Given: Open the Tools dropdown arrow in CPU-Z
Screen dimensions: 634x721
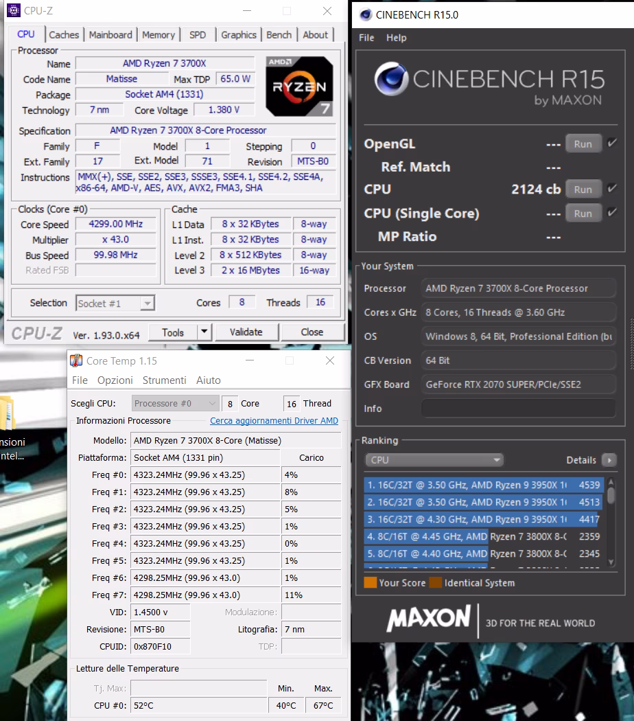Looking at the screenshot, I should (x=204, y=332).
